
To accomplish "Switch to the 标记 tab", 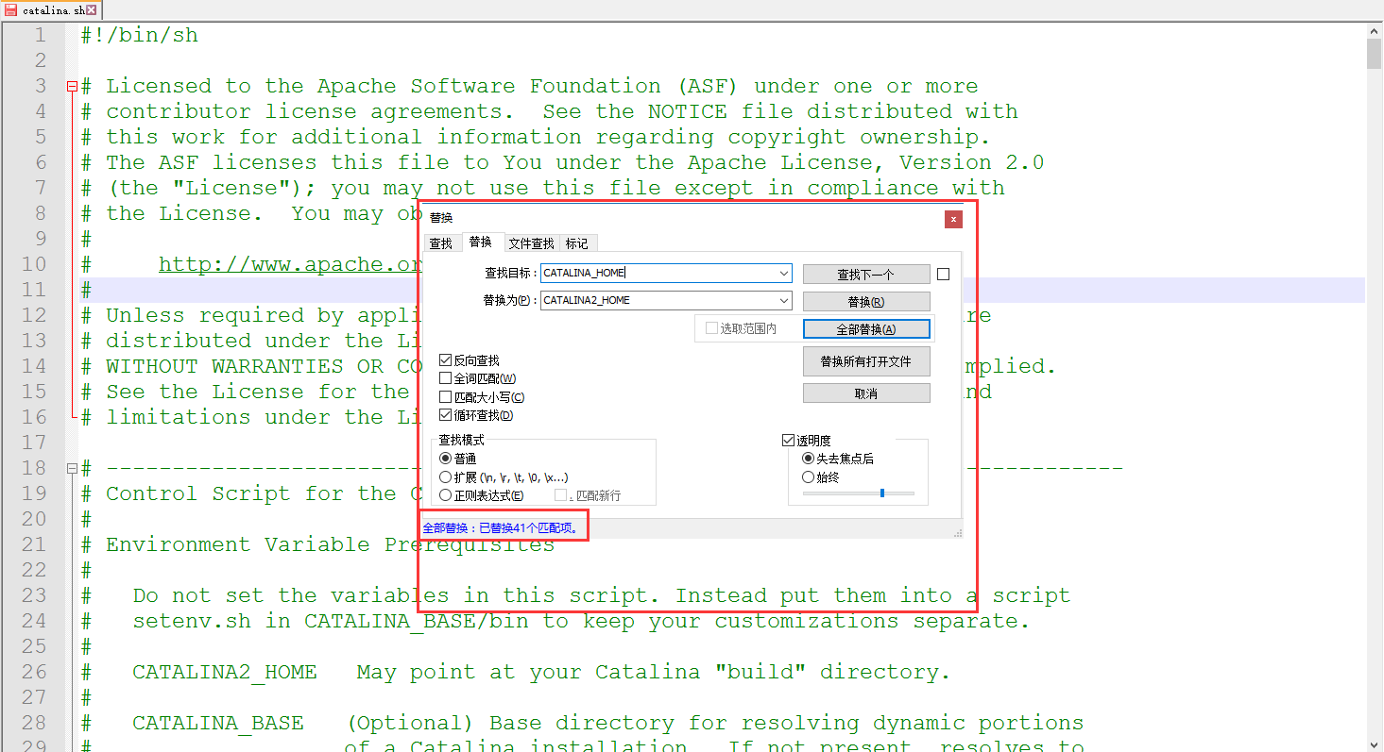I will click(577, 243).
